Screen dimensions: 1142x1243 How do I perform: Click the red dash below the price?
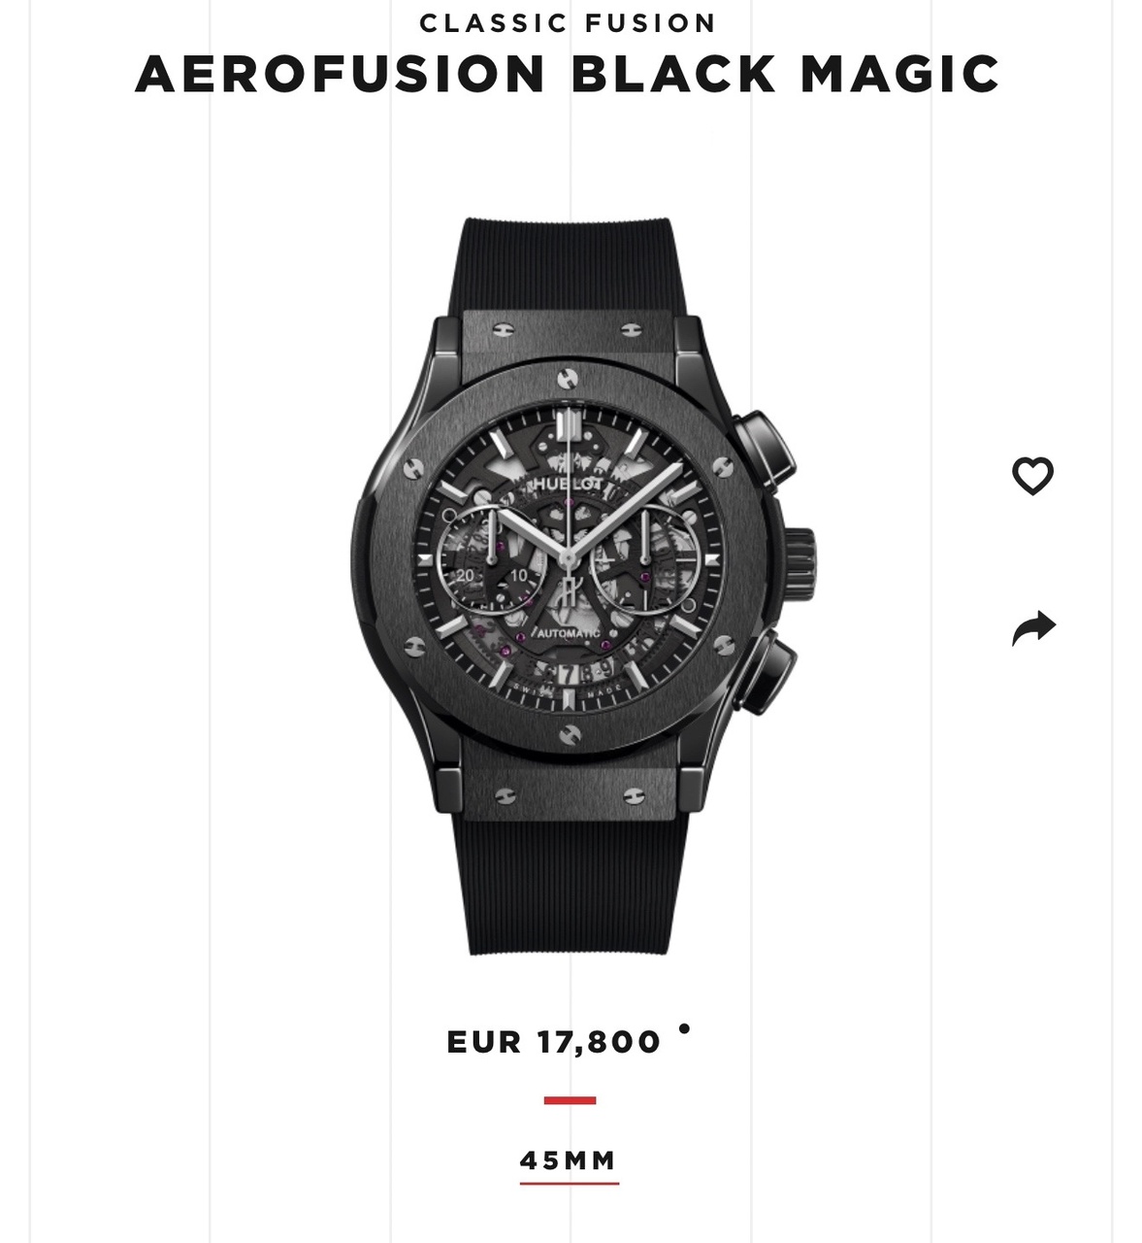[570, 1100]
